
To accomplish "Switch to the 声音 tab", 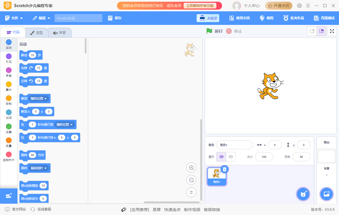I will 60,32.
